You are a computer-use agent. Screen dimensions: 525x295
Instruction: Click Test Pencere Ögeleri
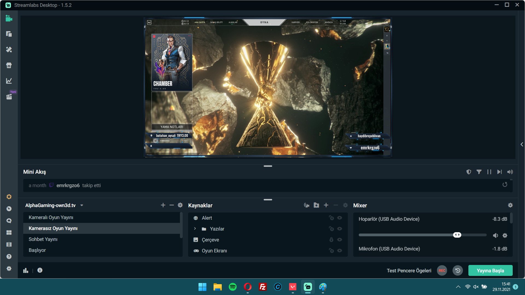pyautogui.click(x=409, y=271)
